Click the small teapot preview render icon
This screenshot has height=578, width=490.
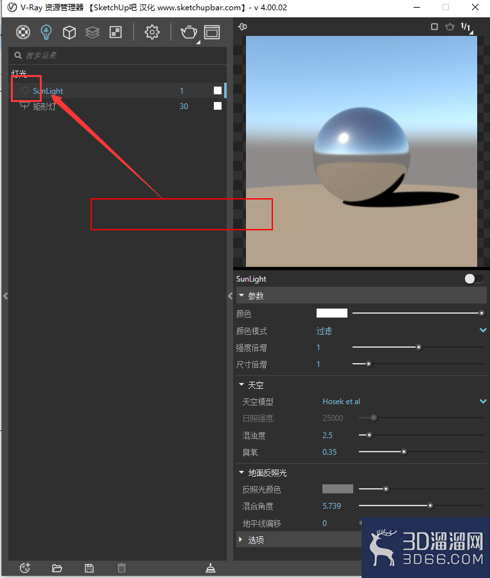[450, 26]
